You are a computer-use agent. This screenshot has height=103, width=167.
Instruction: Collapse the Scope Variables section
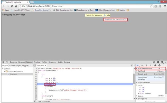137,83
